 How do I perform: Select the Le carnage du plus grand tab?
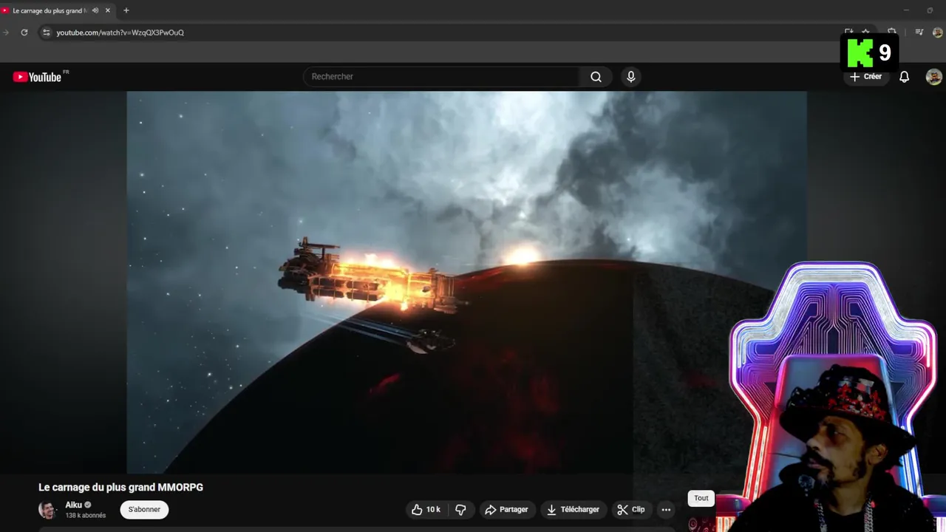(x=50, y=10)
